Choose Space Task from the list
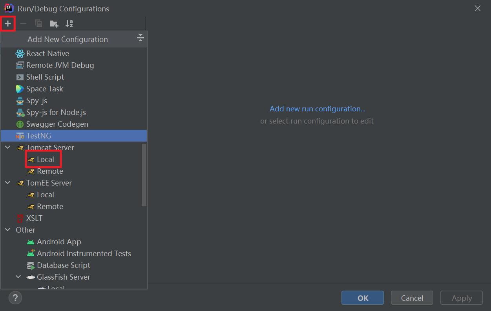Screen dimensions: 491x311 click(x=74, y=89)
